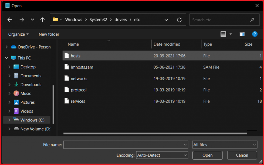264x165 pixels.
Task: Click into the File name field
Action: pyautogui.click(x=123, y=145)
